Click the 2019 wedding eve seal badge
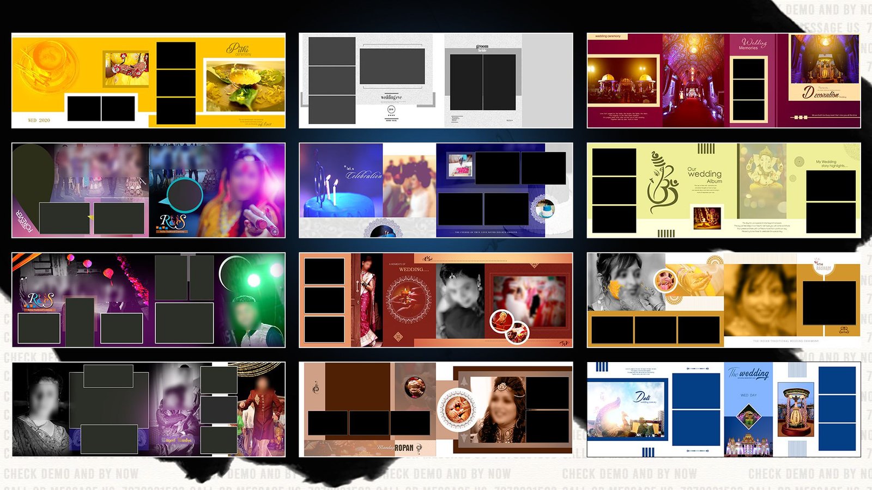The width and height of the screenshot is (872, 490). point(391,109)
